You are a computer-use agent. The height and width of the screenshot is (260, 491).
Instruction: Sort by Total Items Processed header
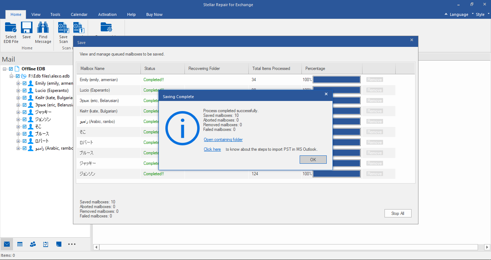[275, 69]
